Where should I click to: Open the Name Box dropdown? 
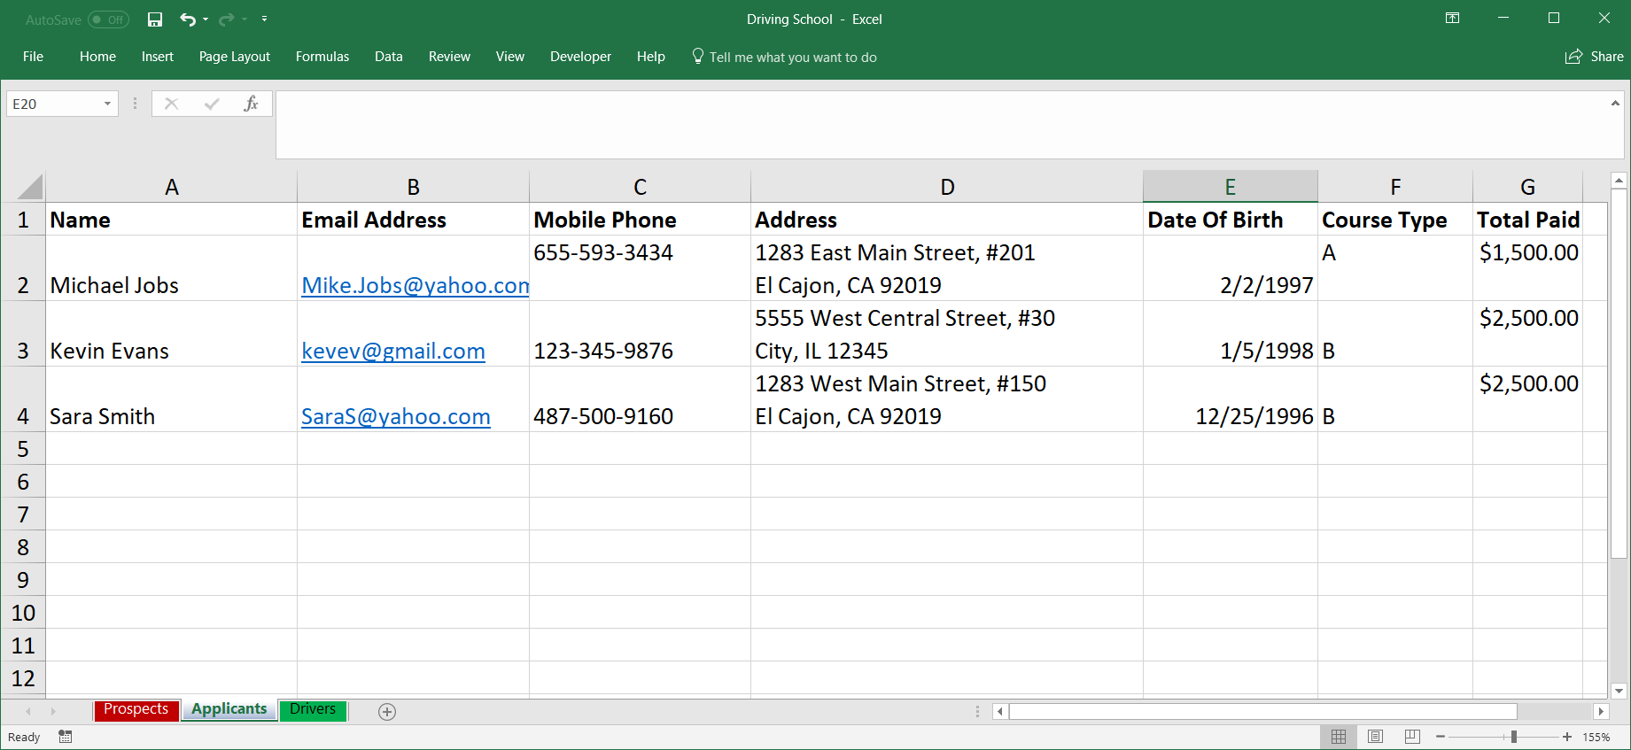[107, 104]
